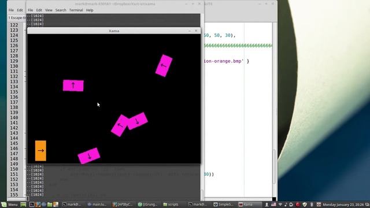Click the magenta up-arrow box in Xama
This screenshot has width=370, height=208.
click(x=73, y=86)
